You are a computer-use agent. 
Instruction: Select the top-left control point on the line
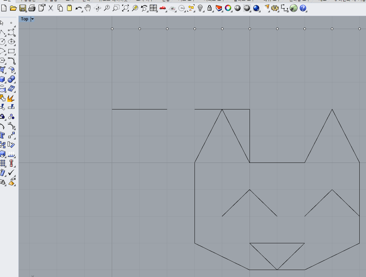112,29
